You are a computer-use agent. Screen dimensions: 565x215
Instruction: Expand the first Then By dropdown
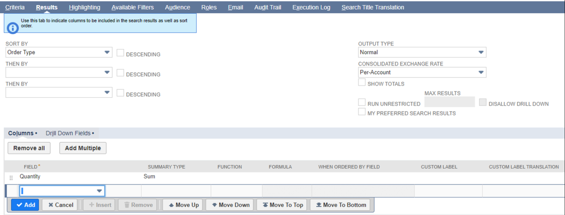(x=59, y=72)
